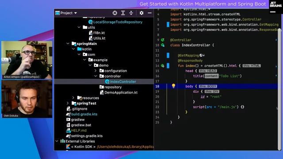Screen dimensions: 283x159
Task: Click the "/main.js" string on line 22
Action: click(x=227, y=107)
